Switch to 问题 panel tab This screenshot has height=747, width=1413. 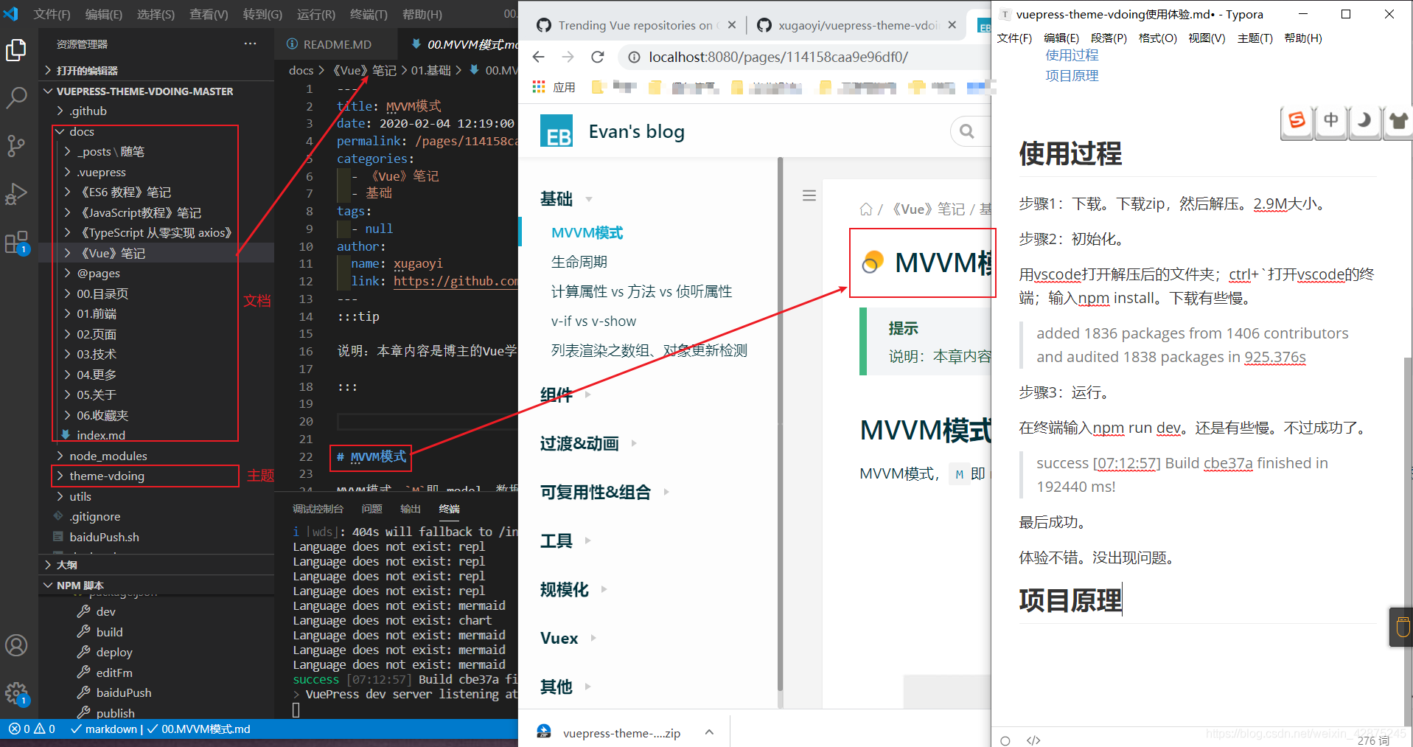tap(372, 509)
